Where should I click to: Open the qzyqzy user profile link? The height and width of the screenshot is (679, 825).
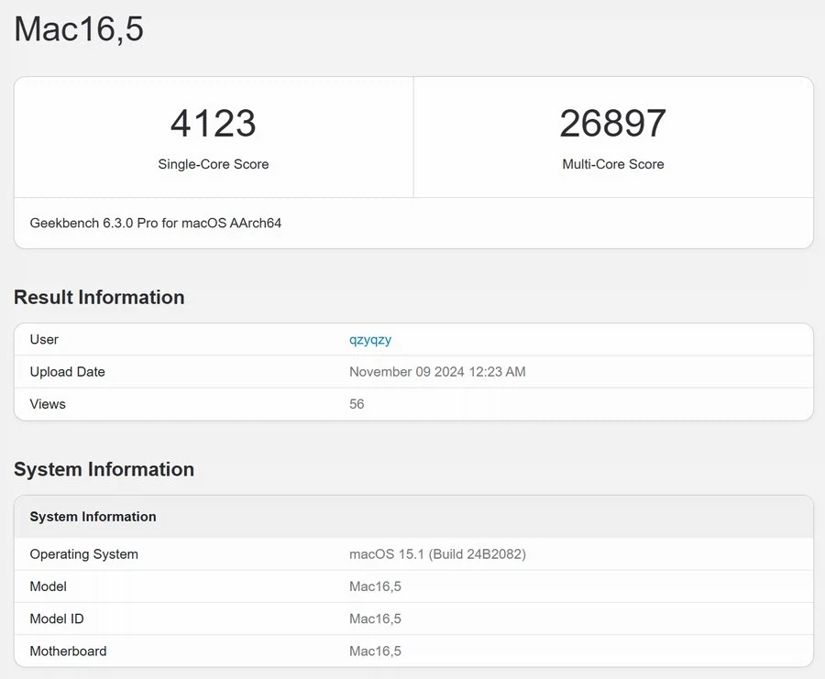click(370, 339)
